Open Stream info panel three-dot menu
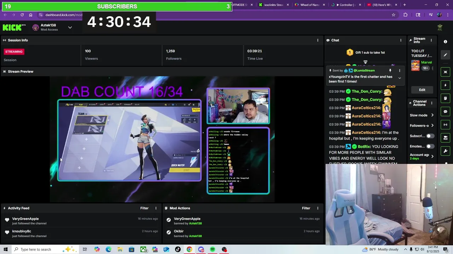The height and width of the screenshot is (254, 453). (431, 40)
